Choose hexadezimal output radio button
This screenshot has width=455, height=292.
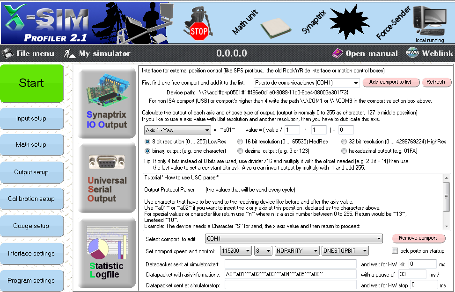[x=344, y=151]
